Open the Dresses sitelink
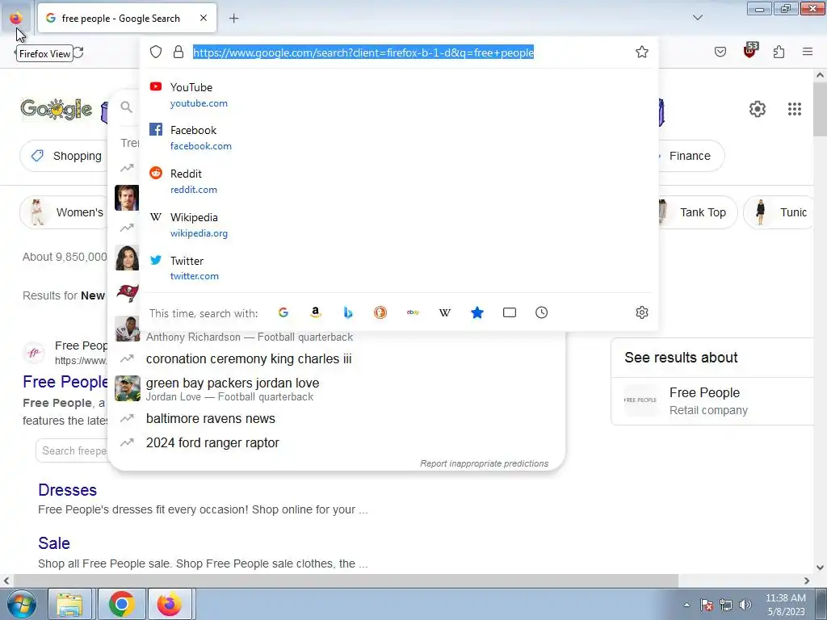This screenshot has height=620, width=827. 68,490
